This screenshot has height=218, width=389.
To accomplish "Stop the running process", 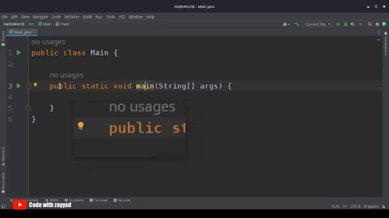I will [x=360, y=24].
